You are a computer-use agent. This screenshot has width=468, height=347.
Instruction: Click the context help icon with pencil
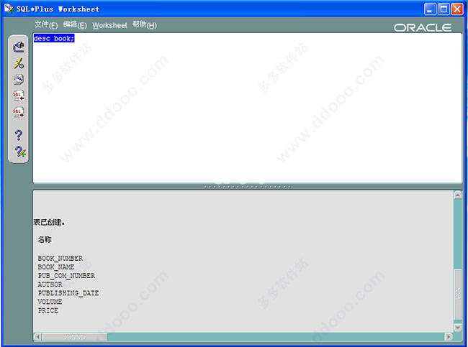click(19, 152)
